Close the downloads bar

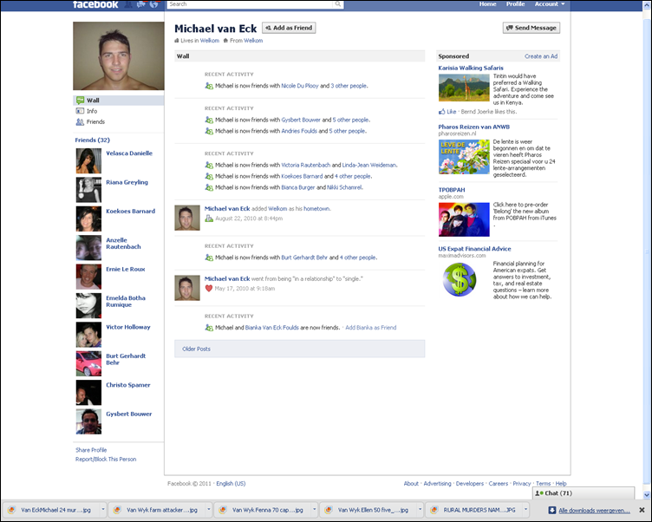tap(642, 510)
